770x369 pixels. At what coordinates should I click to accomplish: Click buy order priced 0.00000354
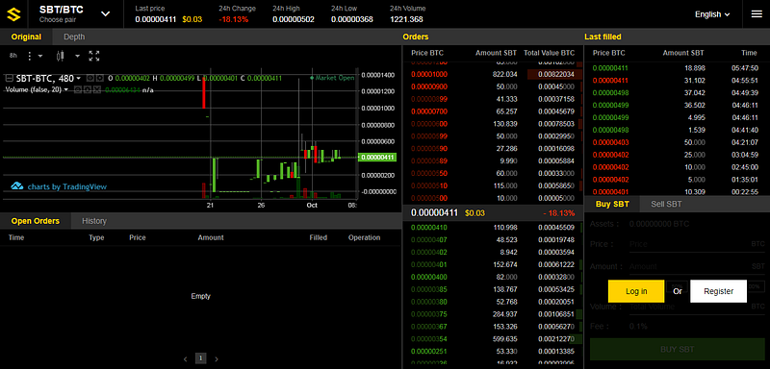[x=493, y=339]
